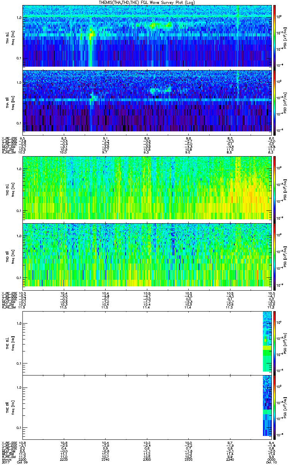Screen dimensions: 290x465
Task: Click the '2240' time tick label
Action: [x=106, y=459]
